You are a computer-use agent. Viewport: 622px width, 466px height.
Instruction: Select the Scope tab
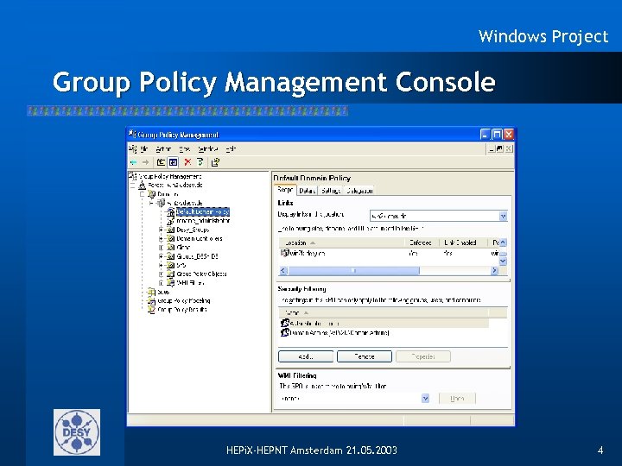click(x=285, y=190)
